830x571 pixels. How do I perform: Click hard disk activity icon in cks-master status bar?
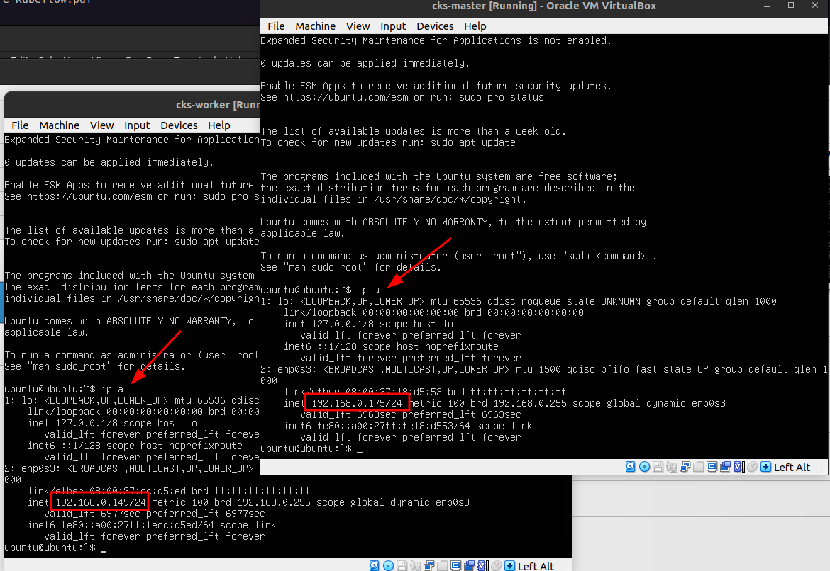coord(631,467)
